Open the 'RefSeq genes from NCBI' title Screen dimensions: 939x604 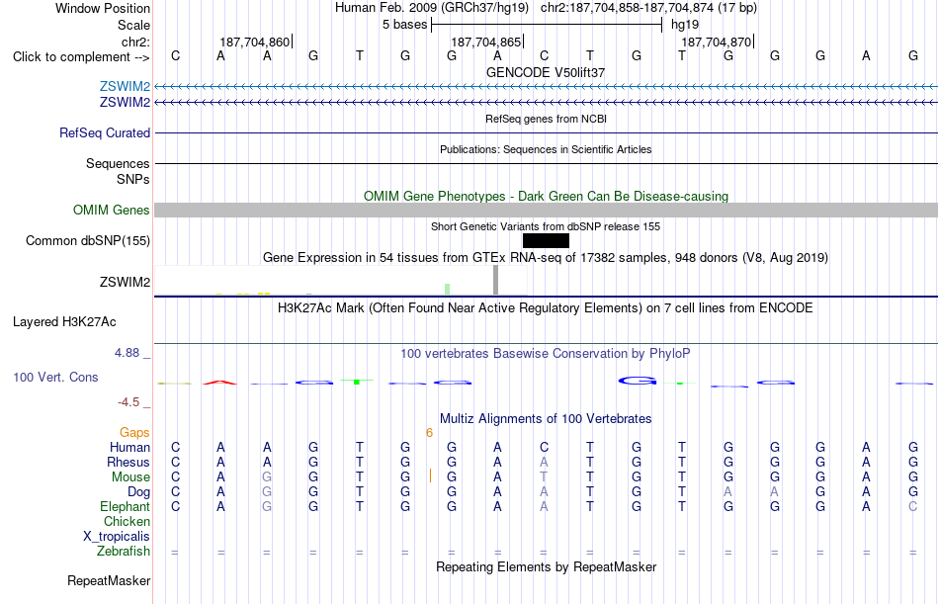point(546,119)
